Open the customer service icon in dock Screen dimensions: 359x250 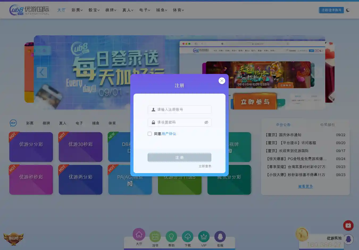coord(220,236)
